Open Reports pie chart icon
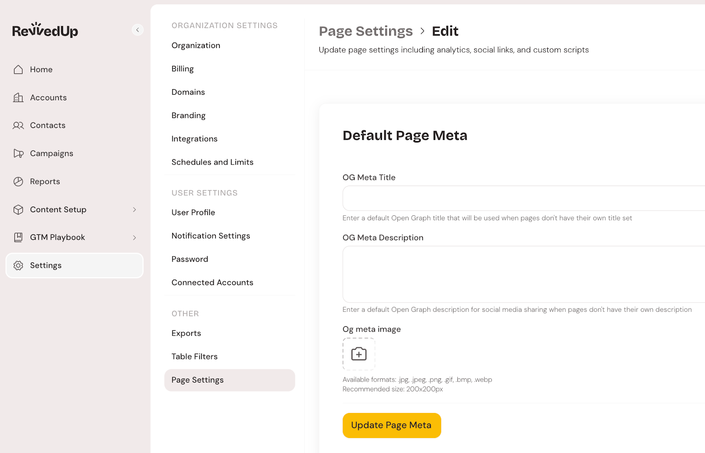Image resolution: width=705 pixels, height=453 pixels. point(18,182)
